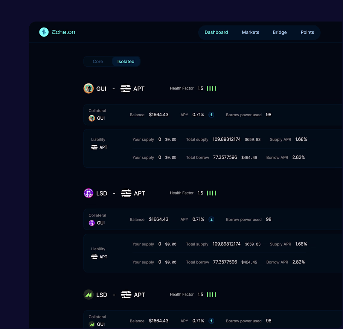This screenshot has height=329, width=343.
Task: Click the small purple icon in the second Collateral row
Action: pos(92,223)
